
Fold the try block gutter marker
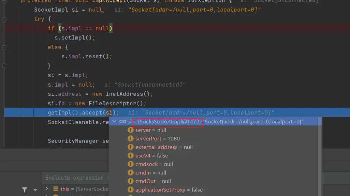tap(4, 19)
